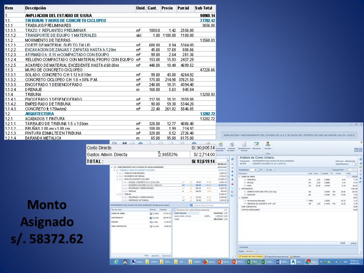
Task: Click the Tipo de costo column header
Action: [130, 210]
